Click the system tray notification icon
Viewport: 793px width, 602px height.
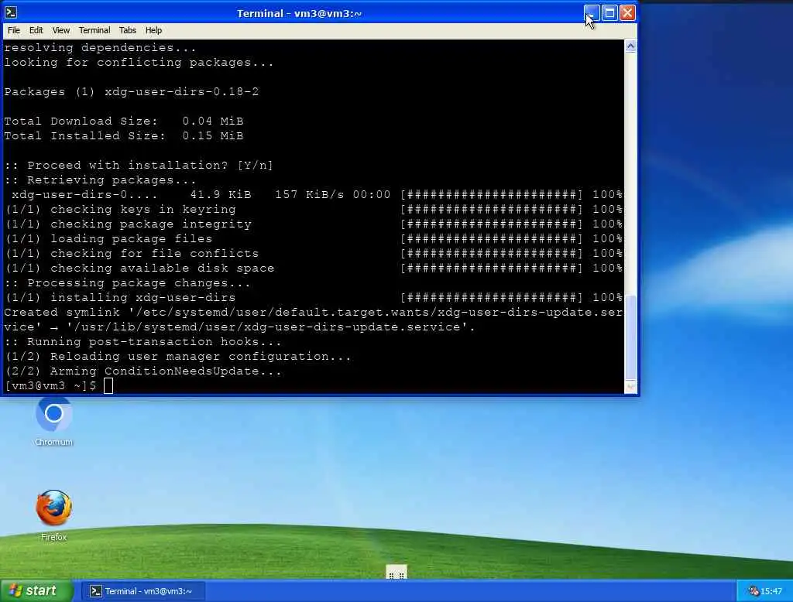[x=754, y=591]
